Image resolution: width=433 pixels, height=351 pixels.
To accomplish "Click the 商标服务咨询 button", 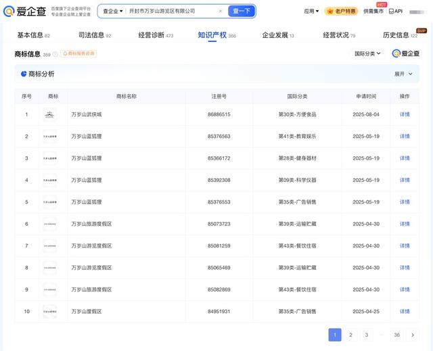I will tap(78, 53).
